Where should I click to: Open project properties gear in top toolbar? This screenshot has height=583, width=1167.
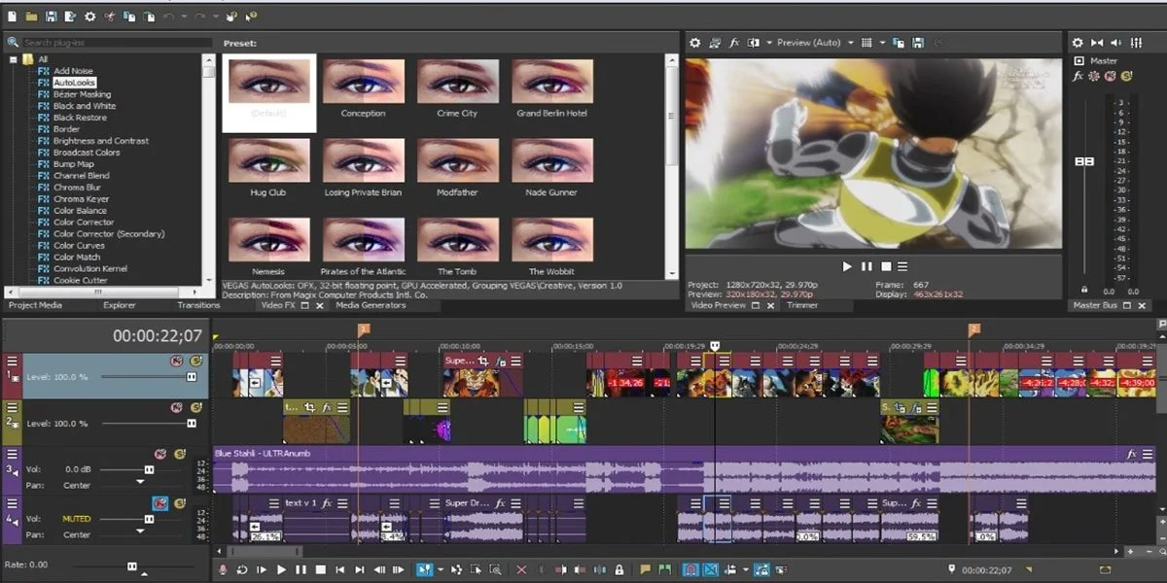[90, 17]
